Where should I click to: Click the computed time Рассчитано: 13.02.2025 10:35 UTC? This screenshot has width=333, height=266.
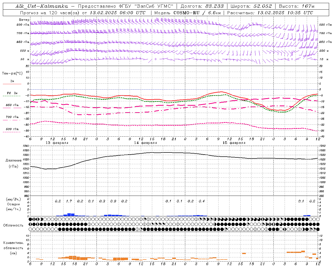tap(270, 13)
